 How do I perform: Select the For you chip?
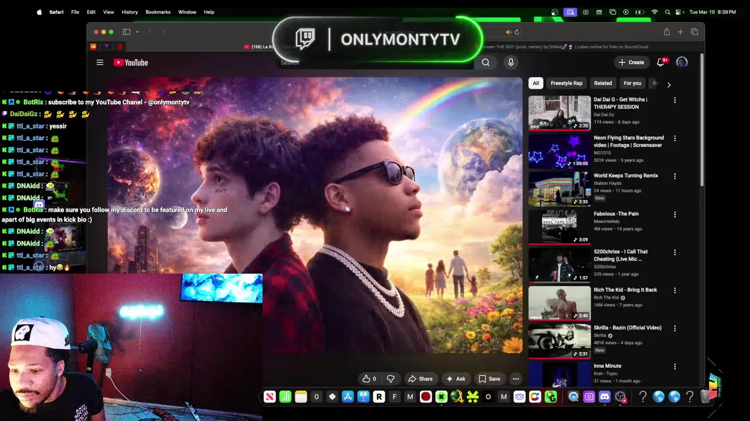[632, 83]
